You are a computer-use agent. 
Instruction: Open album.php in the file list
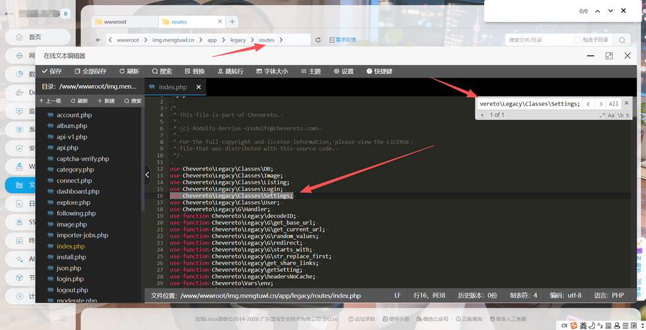click(x=72, y=126)
